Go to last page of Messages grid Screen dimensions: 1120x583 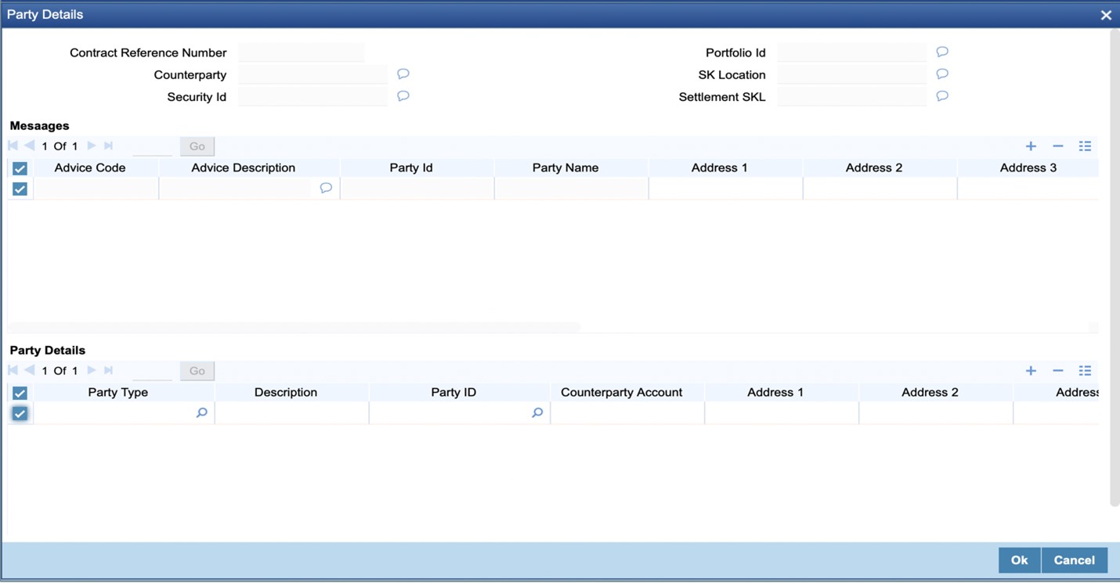coord(109,146)
